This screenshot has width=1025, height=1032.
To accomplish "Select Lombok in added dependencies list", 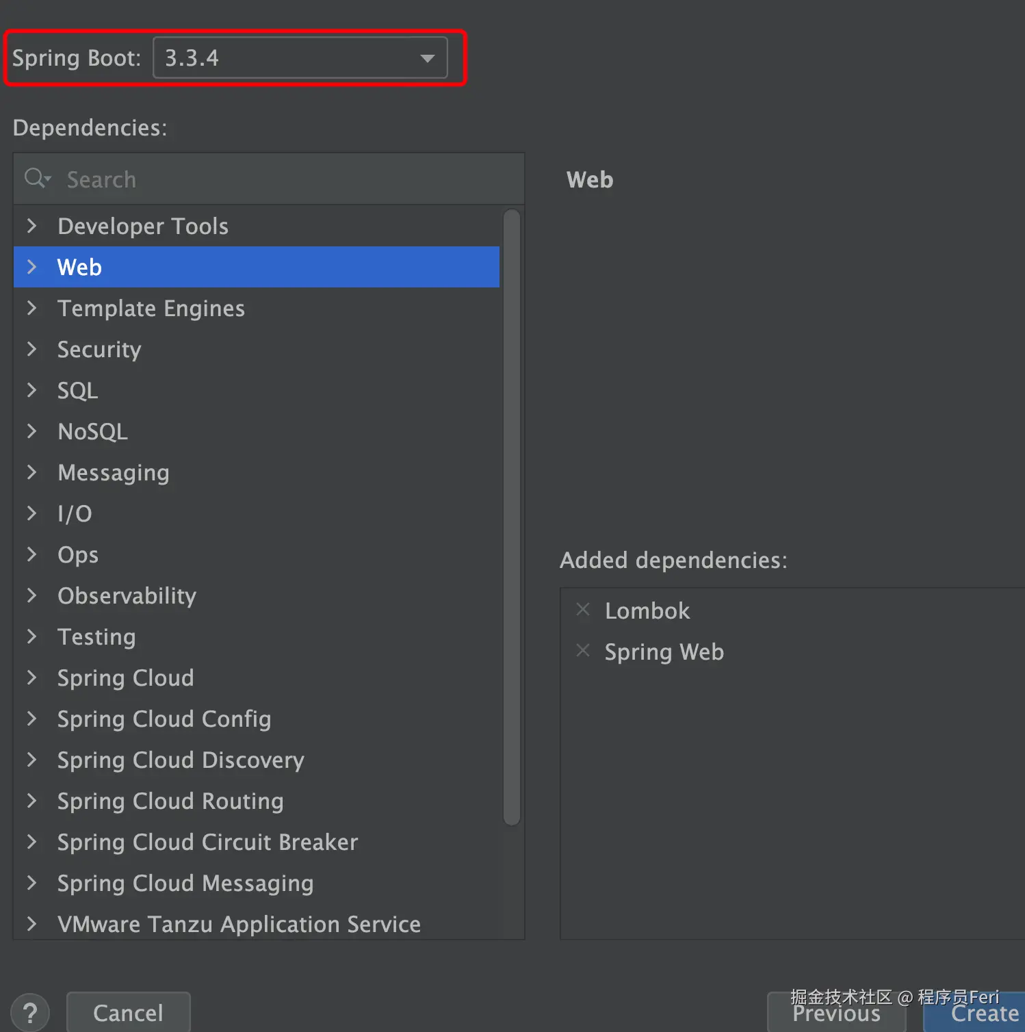I will pos(647,610).
